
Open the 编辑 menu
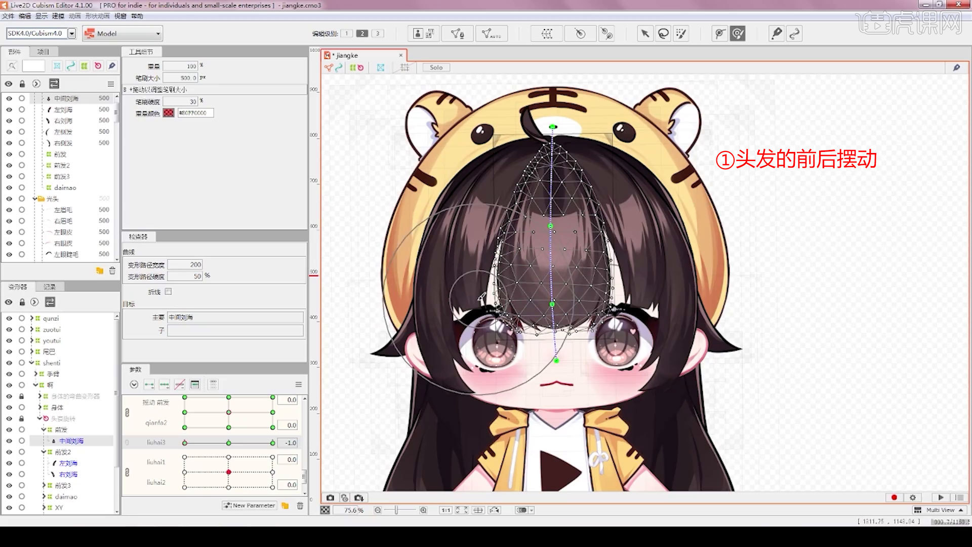coord(24,16)
